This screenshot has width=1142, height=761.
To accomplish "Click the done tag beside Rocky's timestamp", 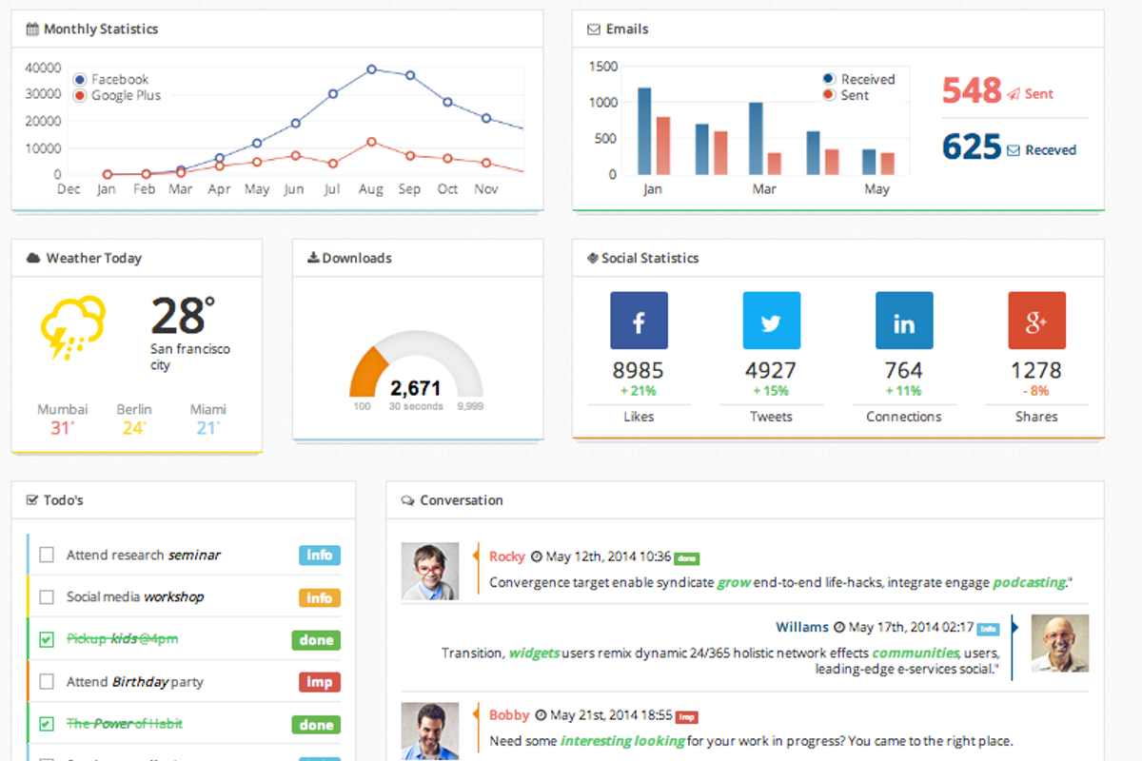I will click(687, 558).
